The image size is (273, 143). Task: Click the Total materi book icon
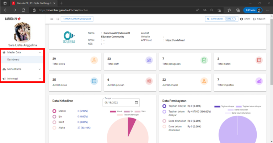tap(259, 60)
